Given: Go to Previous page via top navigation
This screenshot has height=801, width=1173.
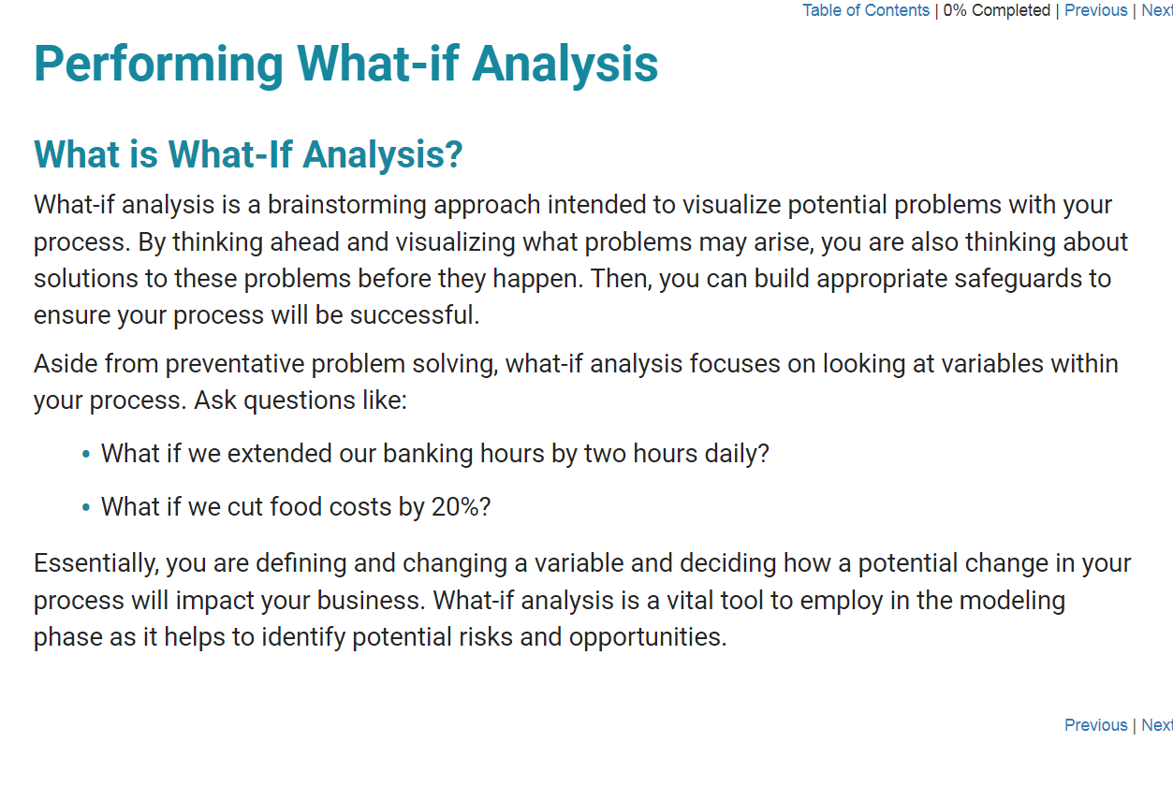Looking at the screenshot, I should click(x=1095, y=10).
